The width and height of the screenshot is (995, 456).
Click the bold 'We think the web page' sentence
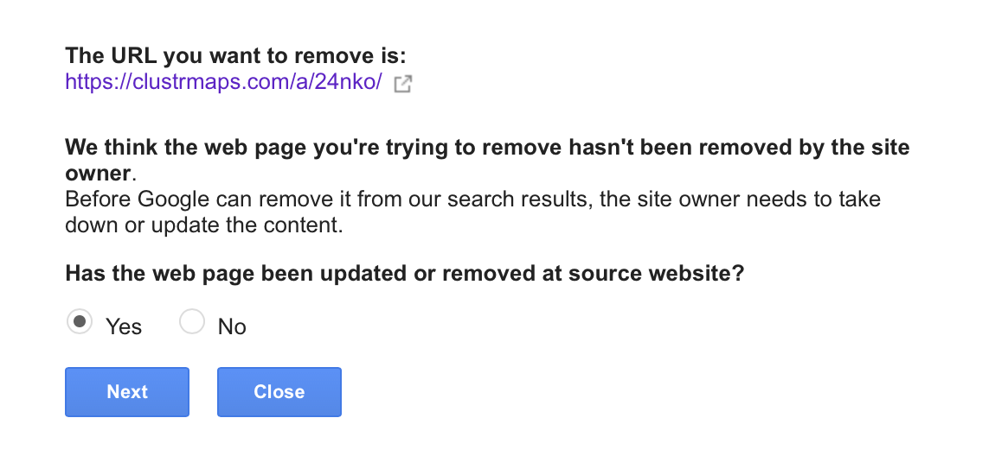(x=487, y=147)
